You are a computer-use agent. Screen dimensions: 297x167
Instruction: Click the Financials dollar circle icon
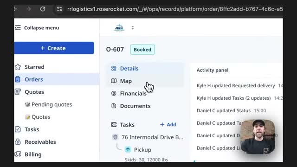(x=114, y=93)
